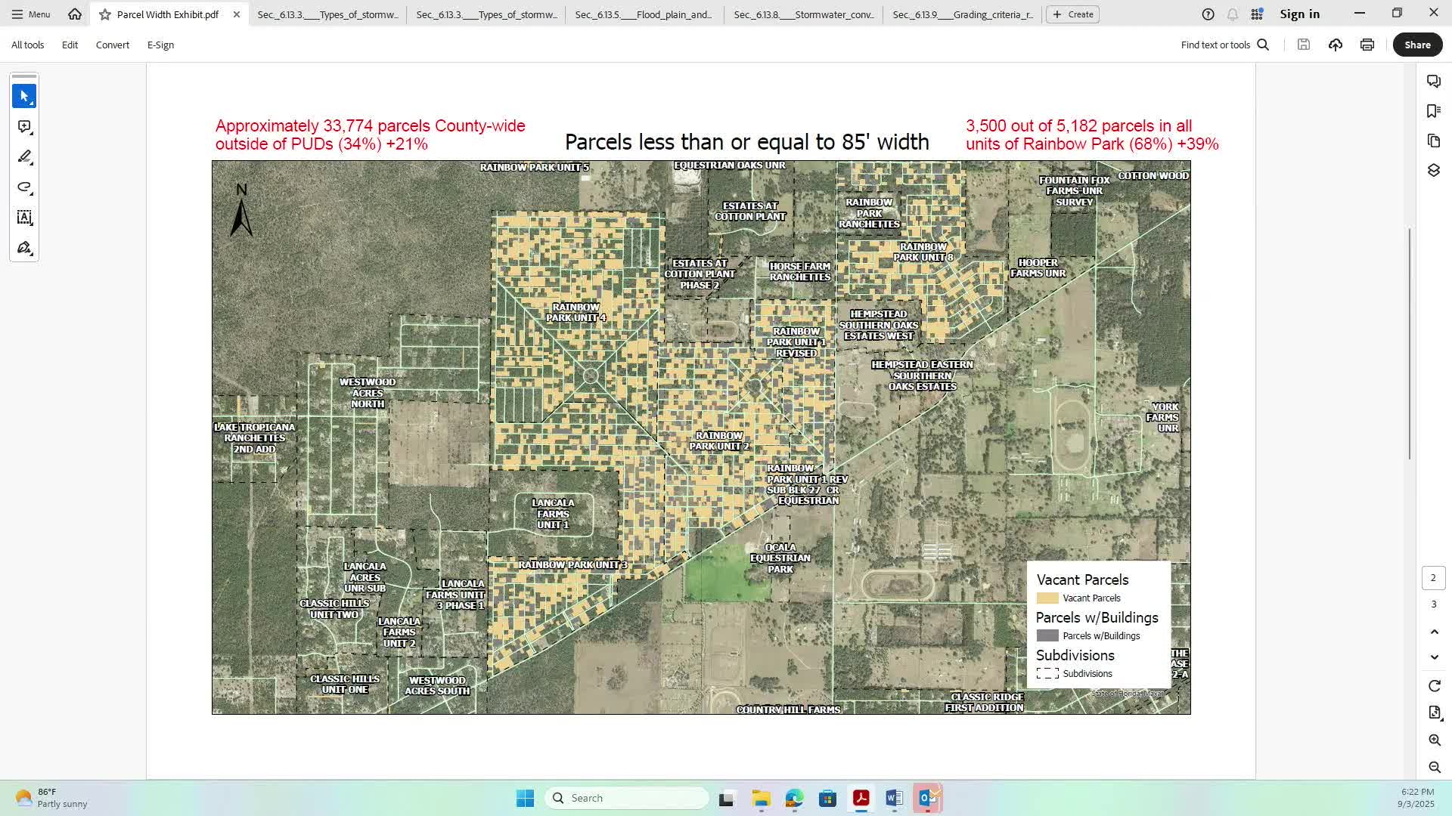The width and height of the screenshot is (1452, 816).
Task: Go to next page with down chevron
Action: 1434,657
